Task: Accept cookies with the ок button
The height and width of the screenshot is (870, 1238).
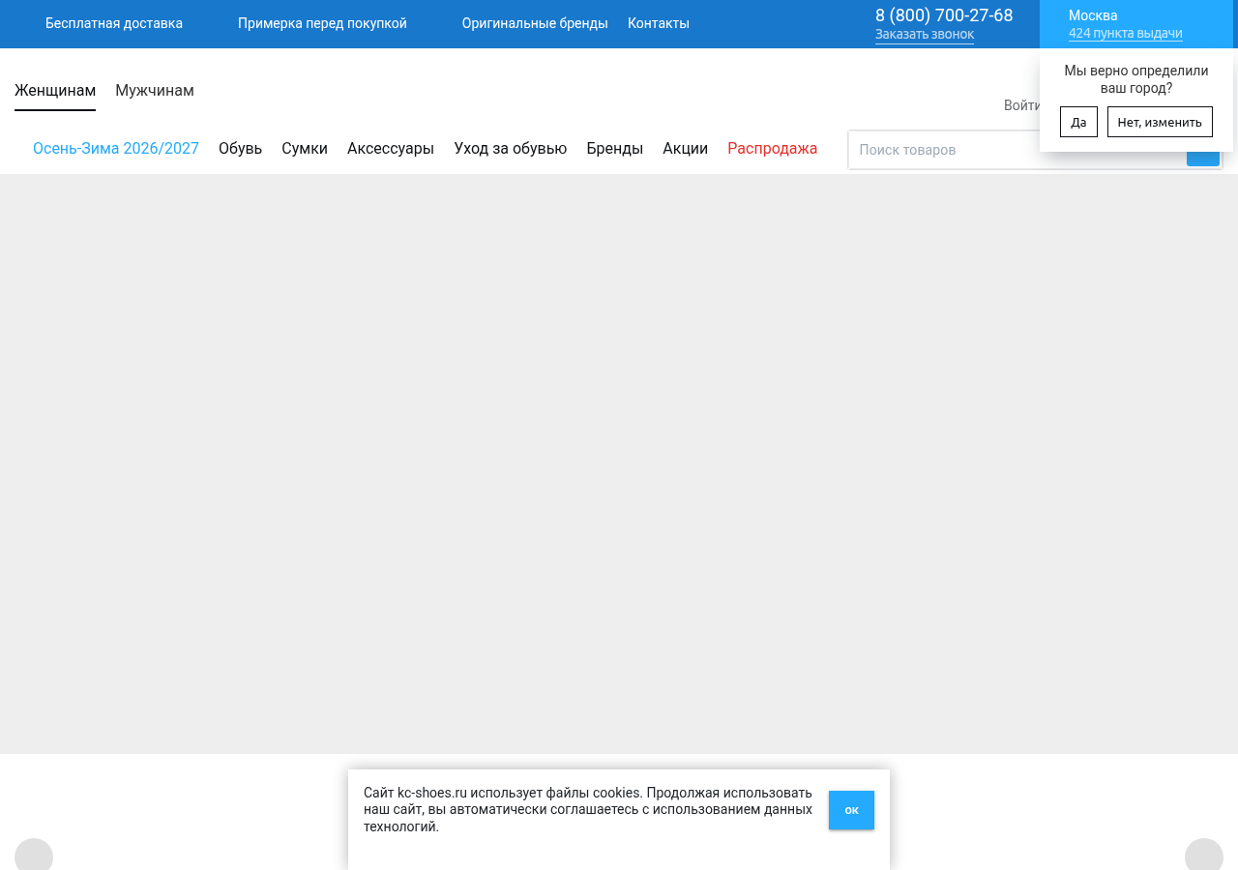Action: pos(851,810)
